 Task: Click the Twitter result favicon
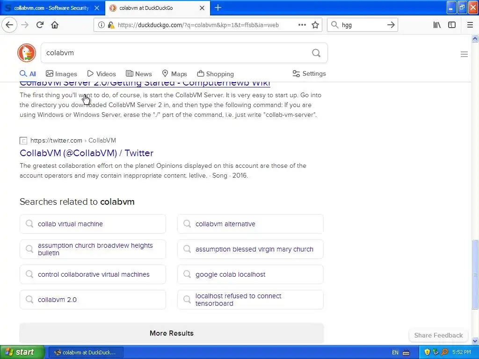pos(23,140)
